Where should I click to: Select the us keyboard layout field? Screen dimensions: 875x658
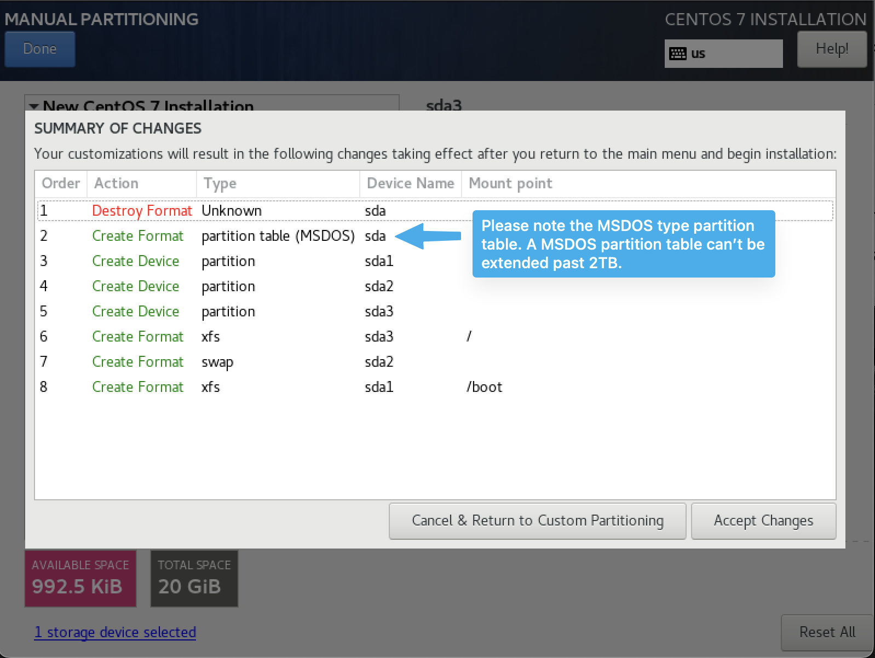tap(723, 54)
